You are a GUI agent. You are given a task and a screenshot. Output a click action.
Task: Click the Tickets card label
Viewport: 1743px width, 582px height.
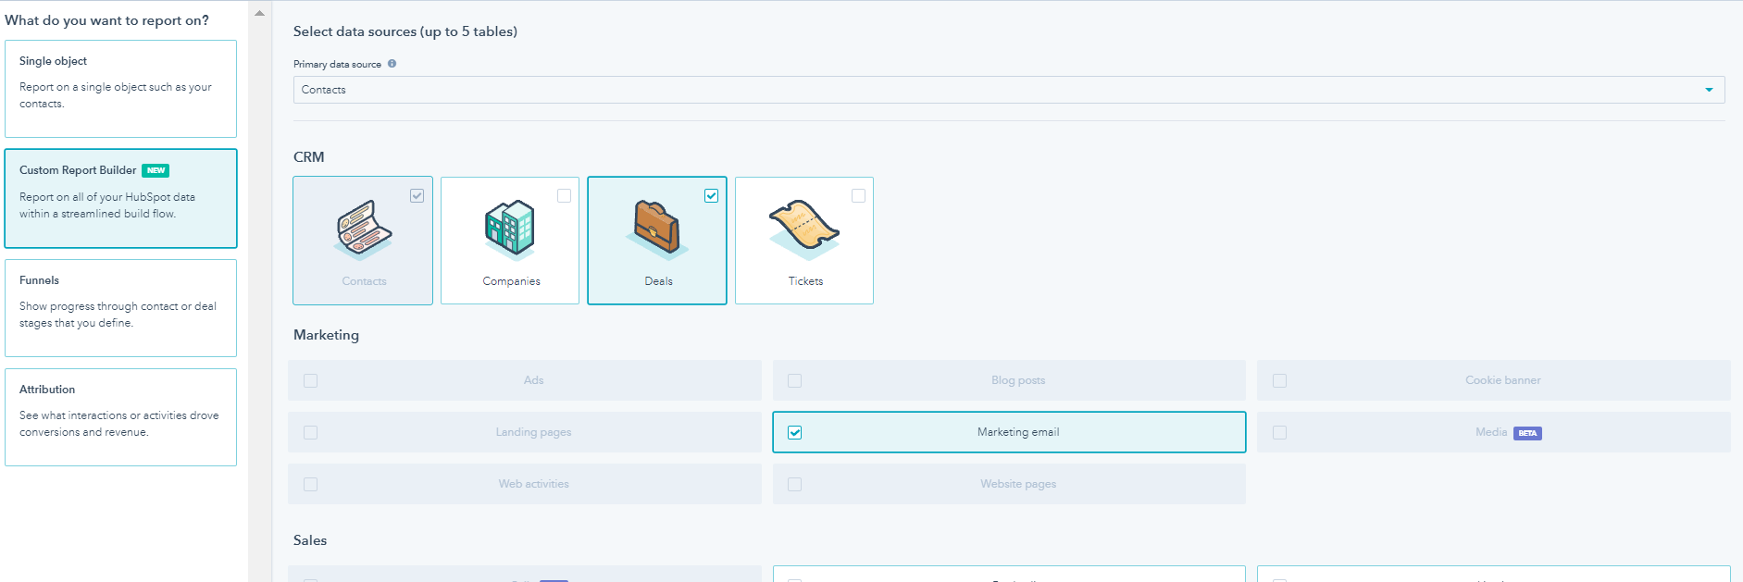[x=805, y=281]
